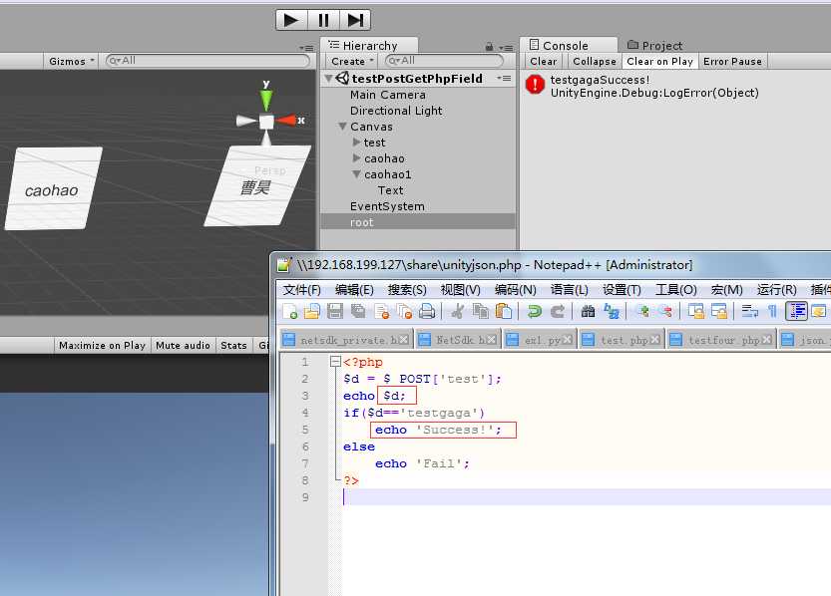Image resolution: width=831 pixels, height=596 pixels.
Task: Click the Save All icon in Notepad++
Action: [x=358, y=311]
